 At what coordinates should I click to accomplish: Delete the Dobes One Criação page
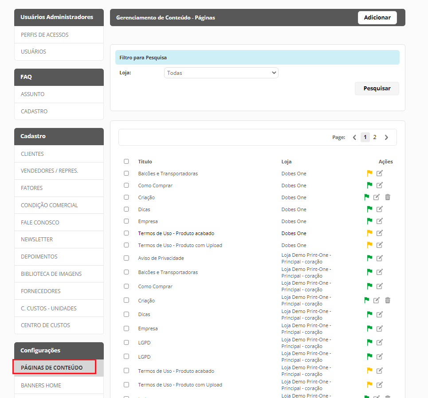click(x=388, y=197)
